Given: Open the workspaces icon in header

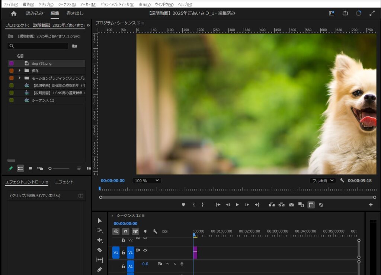Looking at the screenshot, I should click(x=332, y=13).
